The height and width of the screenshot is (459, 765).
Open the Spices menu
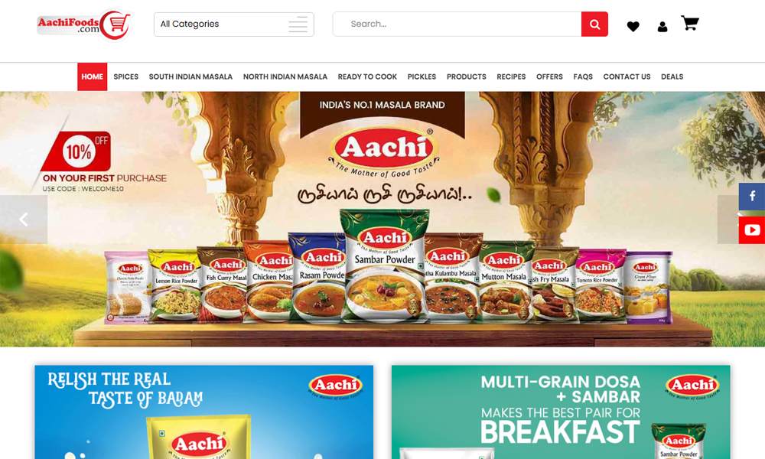click(x=126, y=76)
